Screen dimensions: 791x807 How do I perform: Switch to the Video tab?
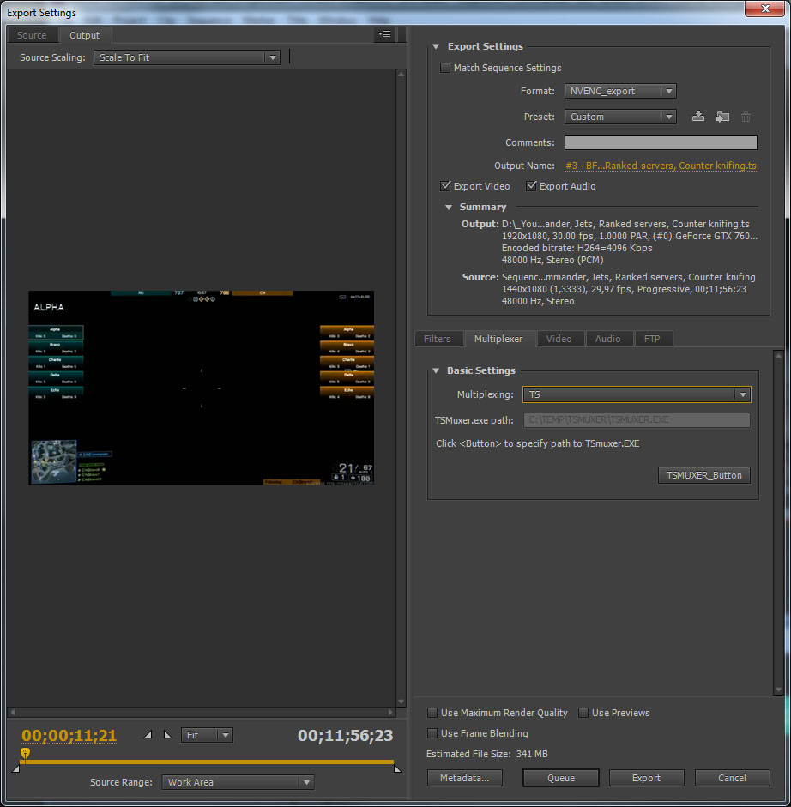click(559, 339)
